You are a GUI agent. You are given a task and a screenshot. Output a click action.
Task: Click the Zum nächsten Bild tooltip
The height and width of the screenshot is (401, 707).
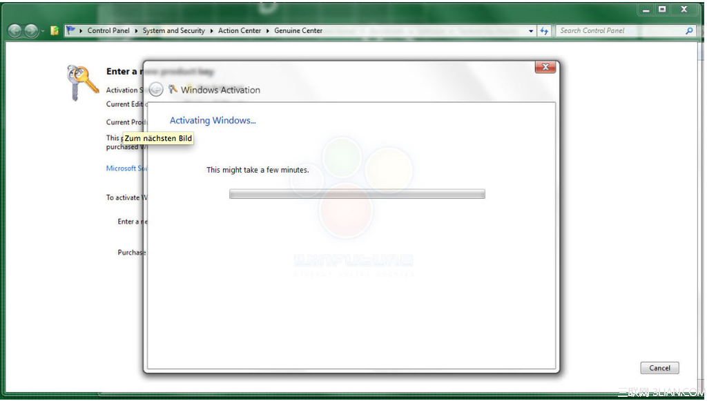tap(158, 138)
